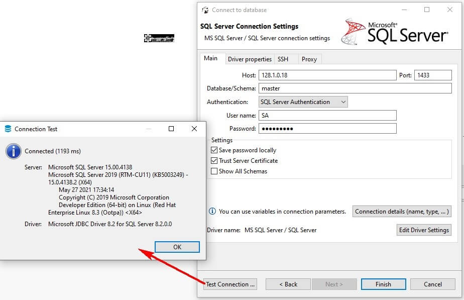
Task: Maximize the Connect to database window
Action: click(x=427, y=10)
